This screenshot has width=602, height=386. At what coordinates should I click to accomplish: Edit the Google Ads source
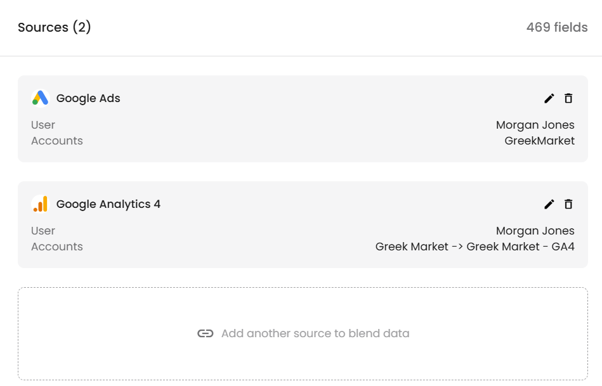[x=549, y=98]
